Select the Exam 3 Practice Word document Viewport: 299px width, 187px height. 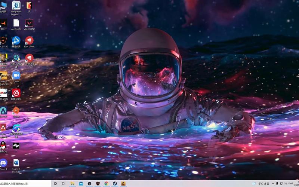(x=16, y=166)
